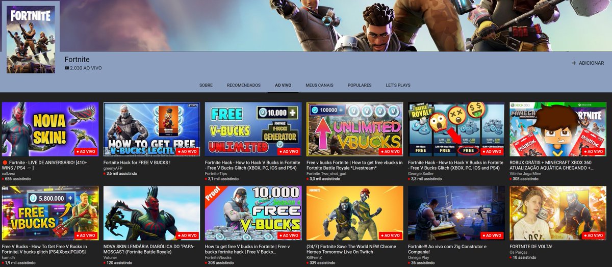612x267 pixels.
Task: Click the ADICIONAR button label
Action: coord(592,63)
